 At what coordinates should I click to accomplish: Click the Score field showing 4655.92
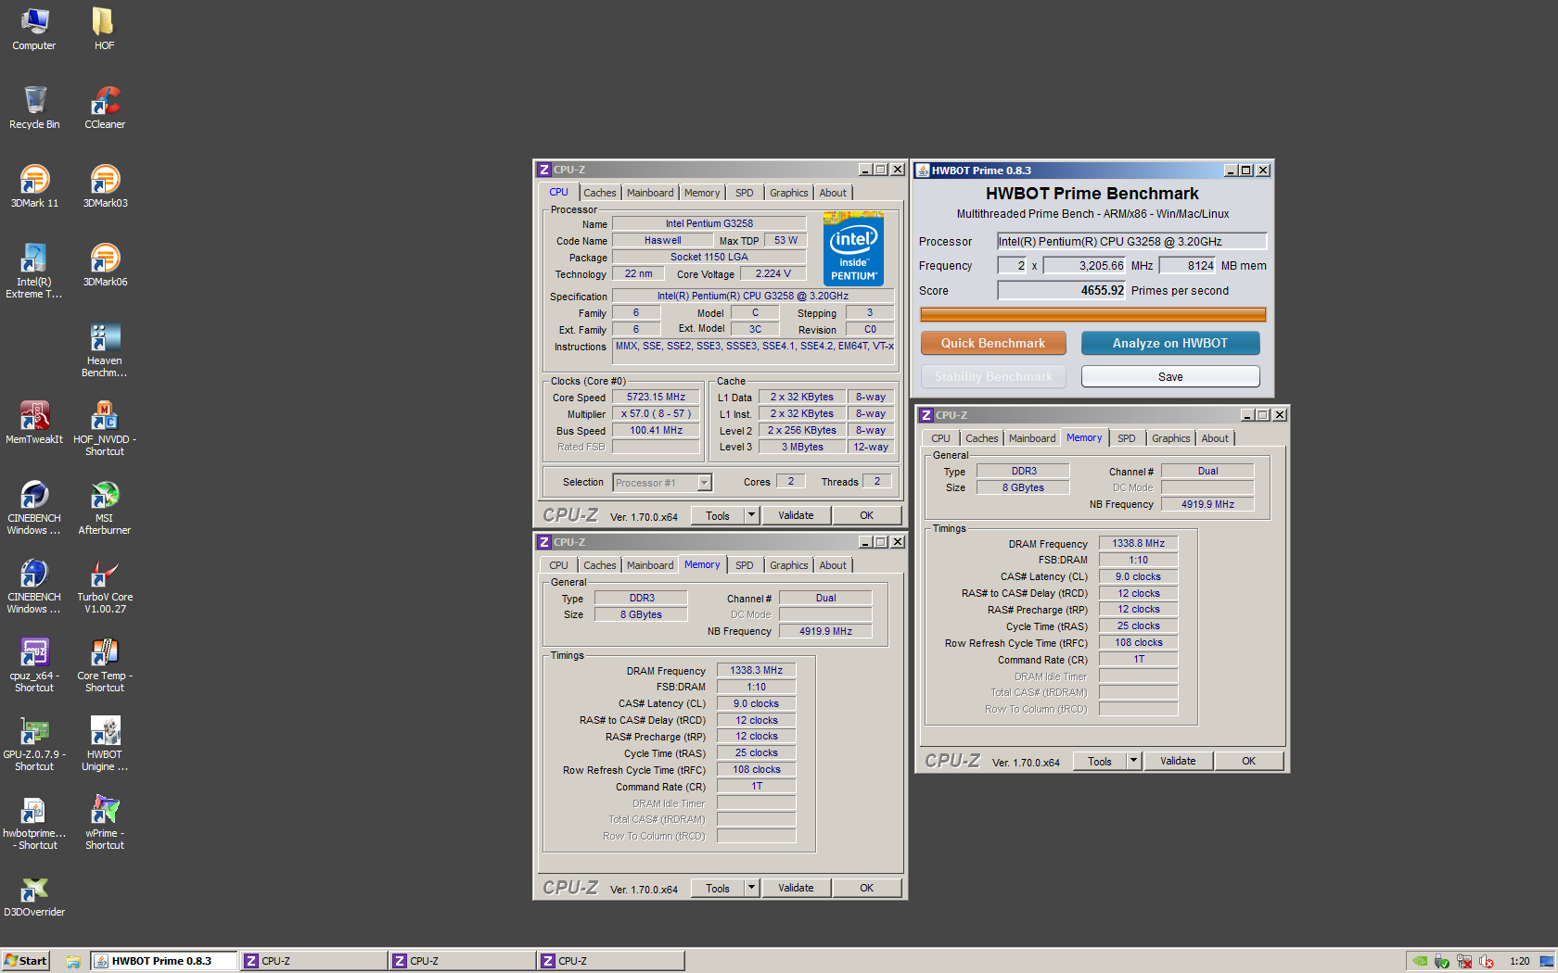click(x=1062, y=290)
